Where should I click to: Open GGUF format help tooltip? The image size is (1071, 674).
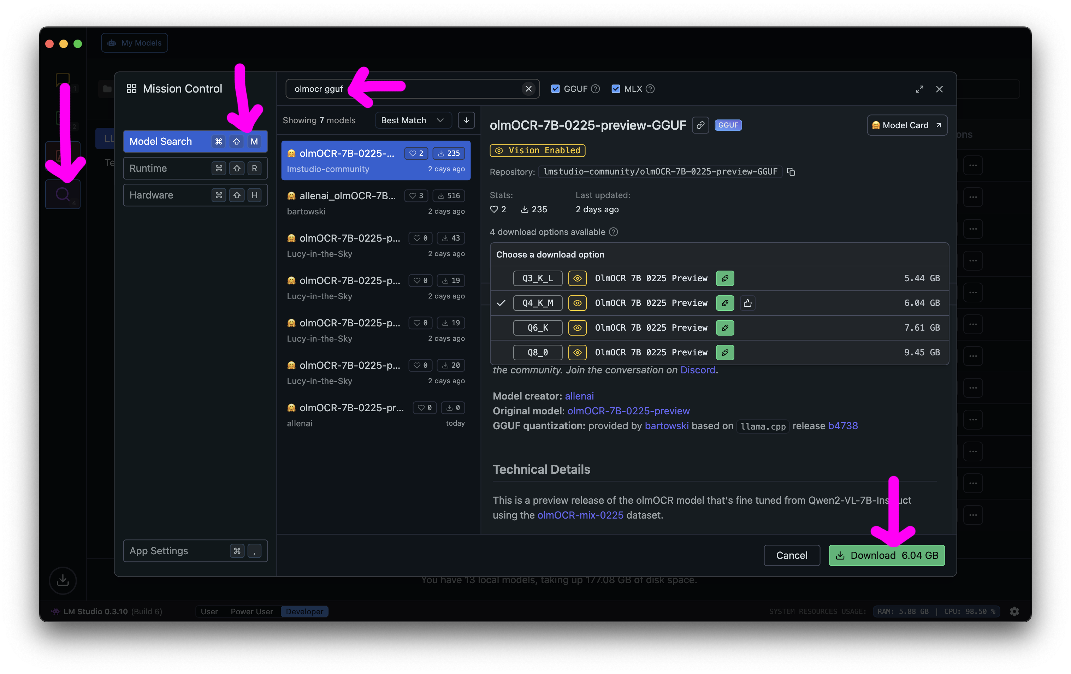(x=596, y=89)
